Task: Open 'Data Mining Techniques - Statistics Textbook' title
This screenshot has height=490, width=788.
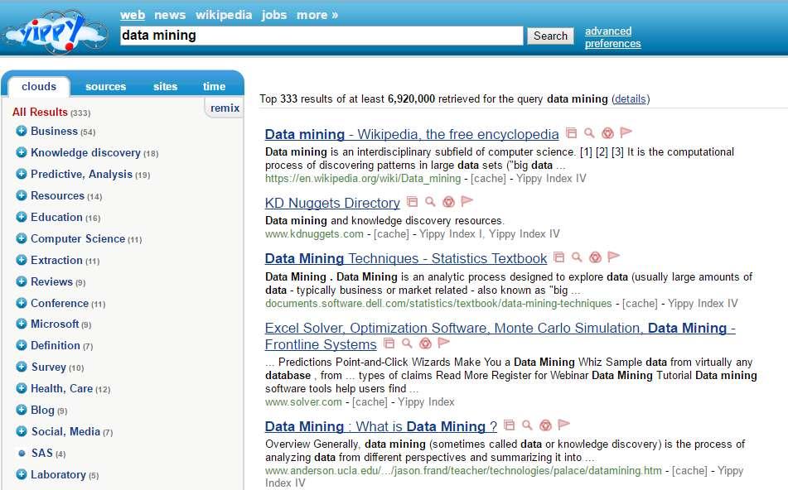Action: click(405, 258)
